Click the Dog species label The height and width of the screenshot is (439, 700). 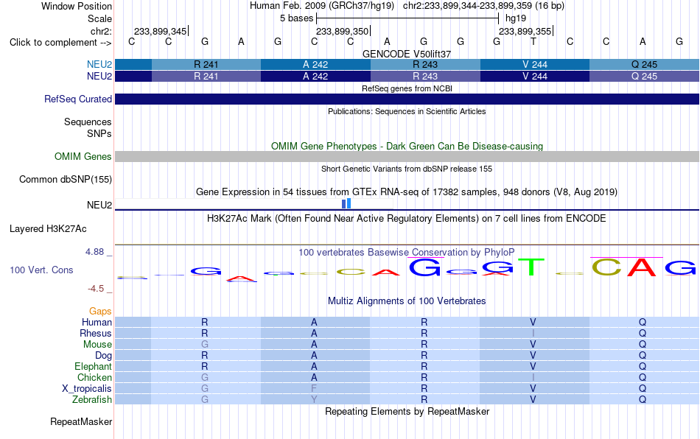click(x=103, y=355)
